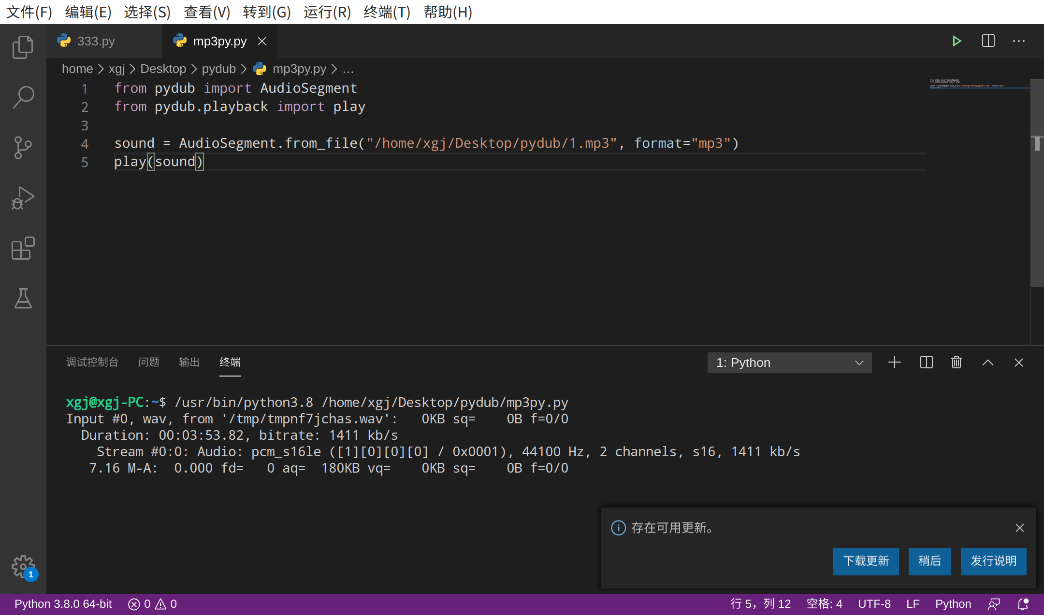Open the 终端(T) menu
Viewport: 1044px width, 615px height.
[387, 12]
